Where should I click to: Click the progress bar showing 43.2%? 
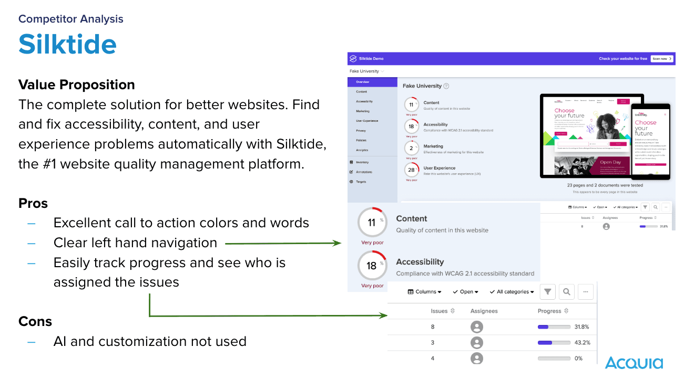click(554, 343)
